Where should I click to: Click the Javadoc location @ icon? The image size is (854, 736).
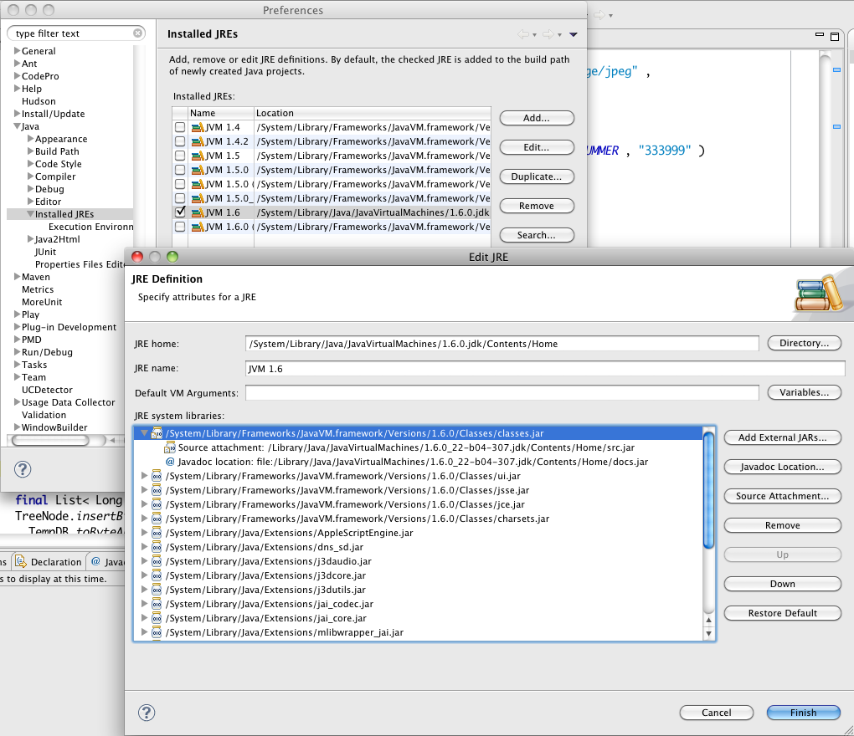pyautogui.click(x=170, y=462)
